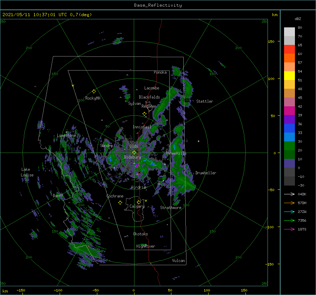The width and height of the screenshot is (316, 295).
Task: Click the Airdrie city label
Action: pos(138,187)
